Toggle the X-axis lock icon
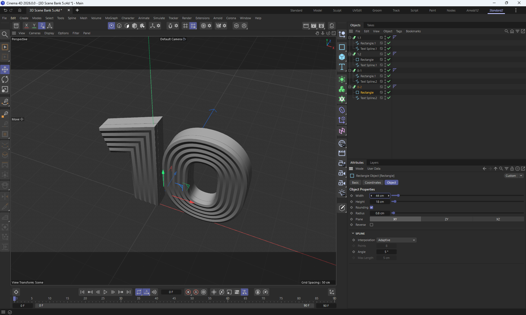Image resolution: width=526 pixels, height=315 pixels. [26, 26]
